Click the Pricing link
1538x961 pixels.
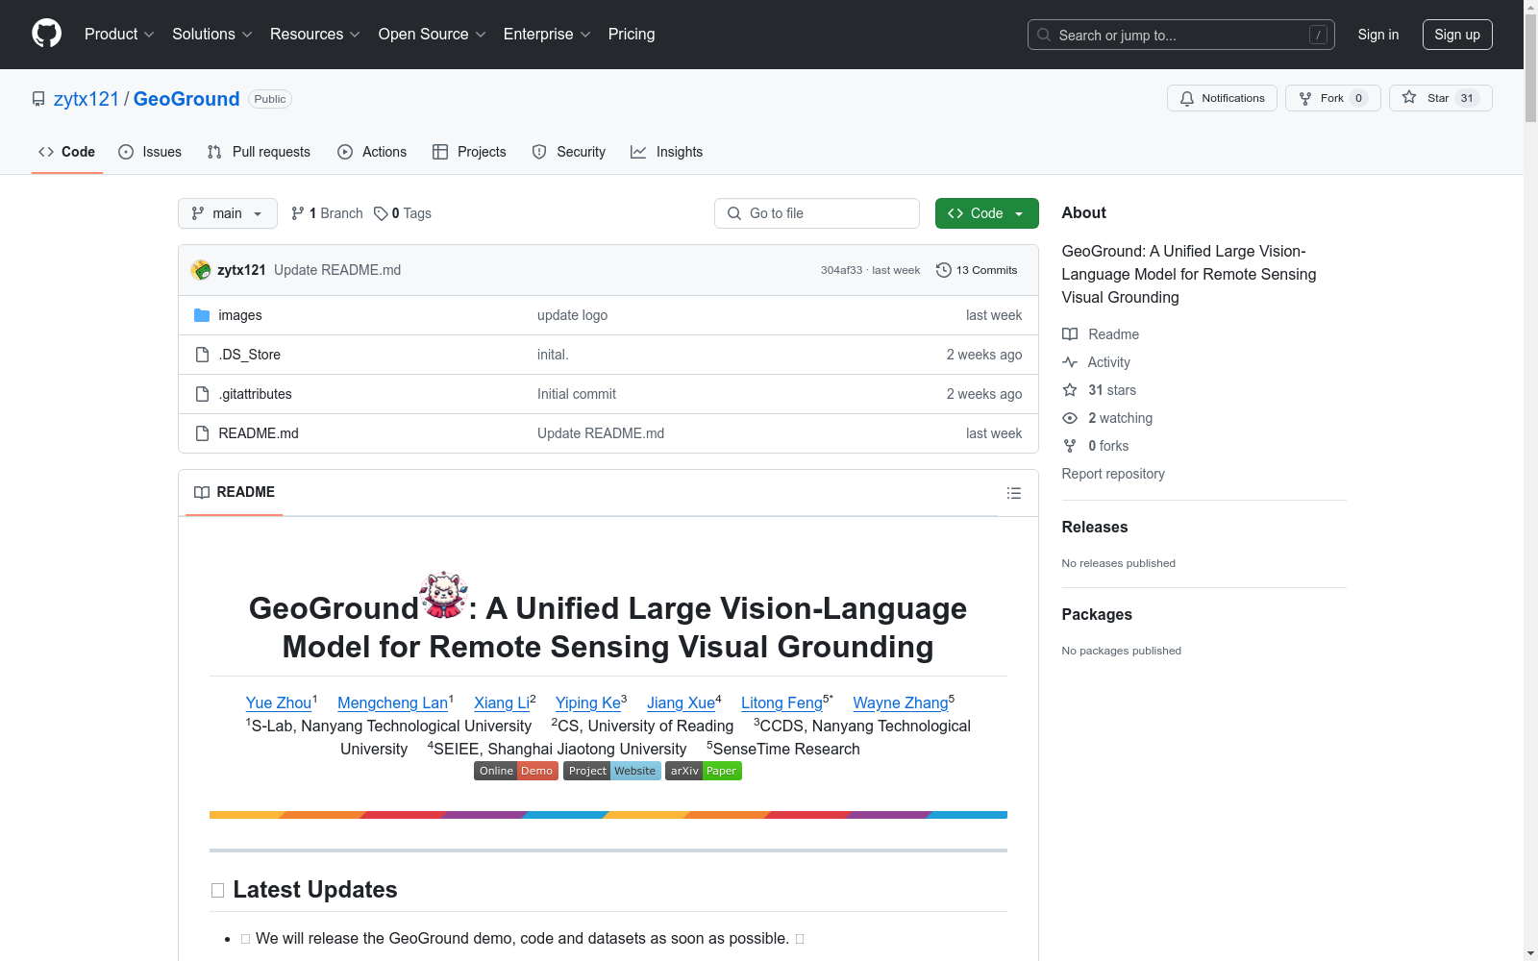tap(632, 35)
